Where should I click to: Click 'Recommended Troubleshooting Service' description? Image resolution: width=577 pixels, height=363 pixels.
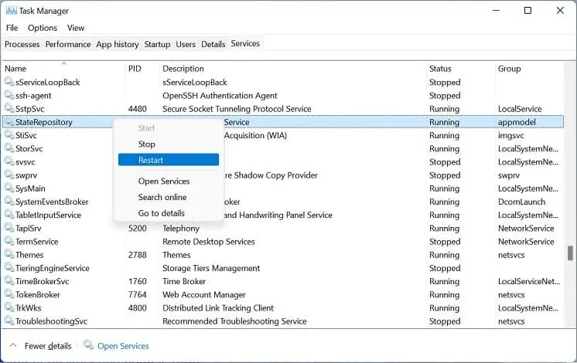click(x=234, y=321)
